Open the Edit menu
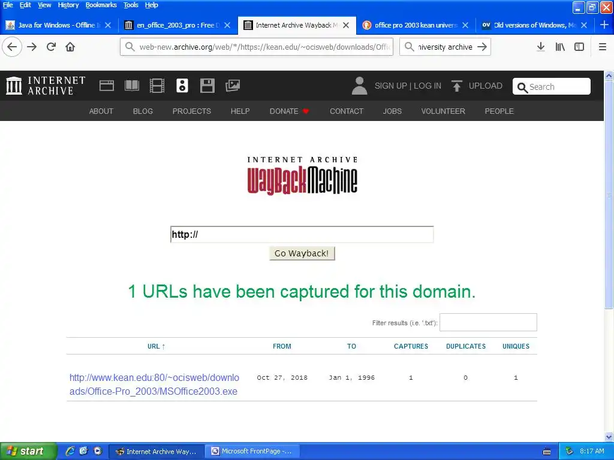Screen dimensions: 614x460 (25, 5)
